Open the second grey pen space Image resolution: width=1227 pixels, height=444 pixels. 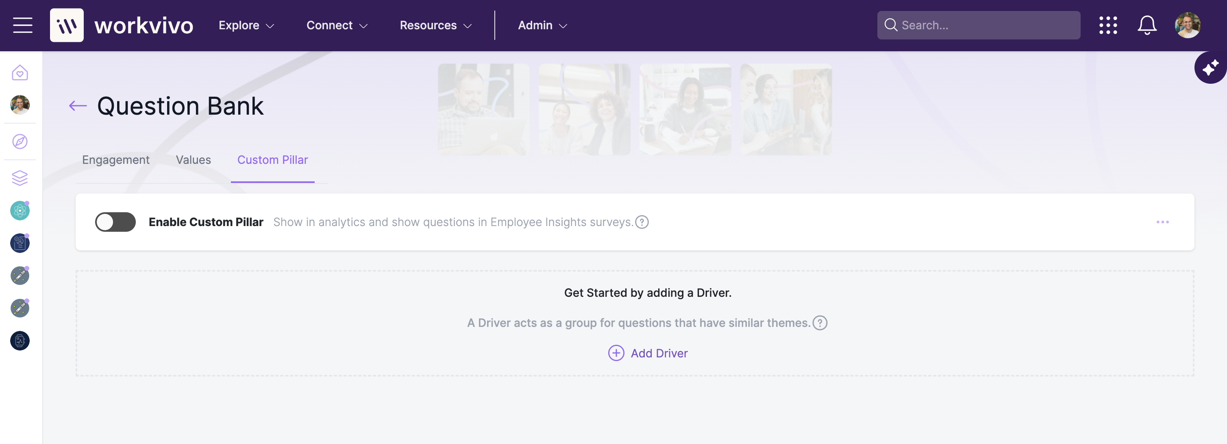point(20,308)
